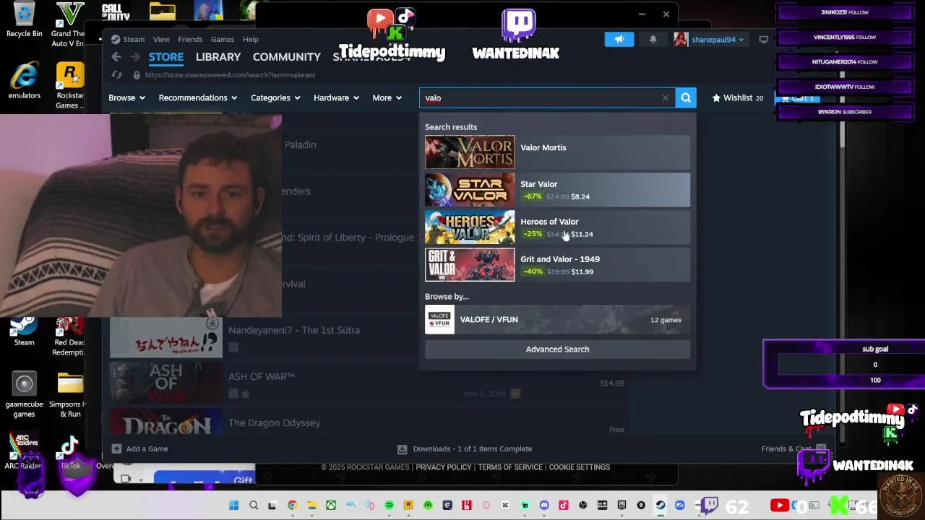The image size is (925, 520).
Task: Switch to the STORE tab
Action: pos(166,57)
